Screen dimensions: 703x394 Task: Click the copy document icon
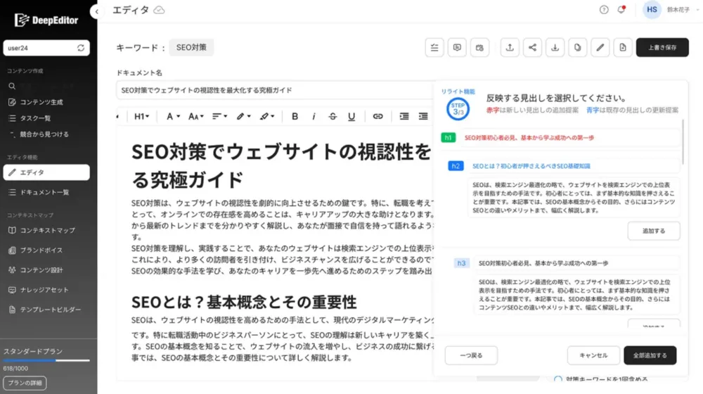click(577, 48)
